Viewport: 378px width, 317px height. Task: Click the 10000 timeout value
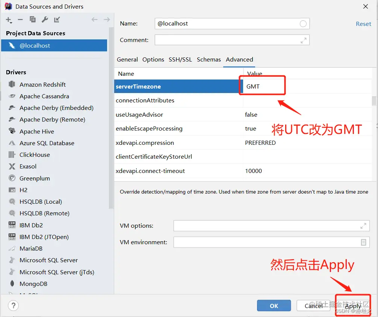click(x=253, y=171)
